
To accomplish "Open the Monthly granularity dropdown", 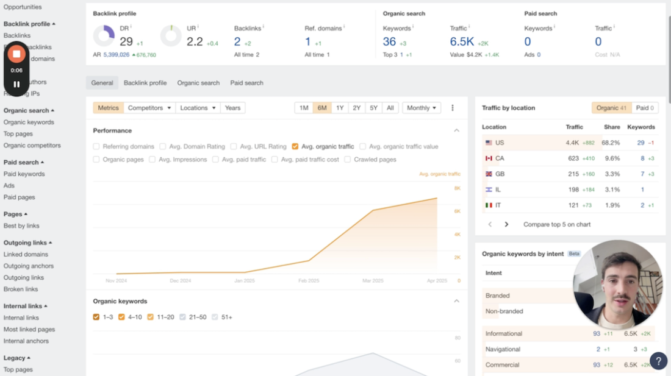I will (x=422, y=107).
